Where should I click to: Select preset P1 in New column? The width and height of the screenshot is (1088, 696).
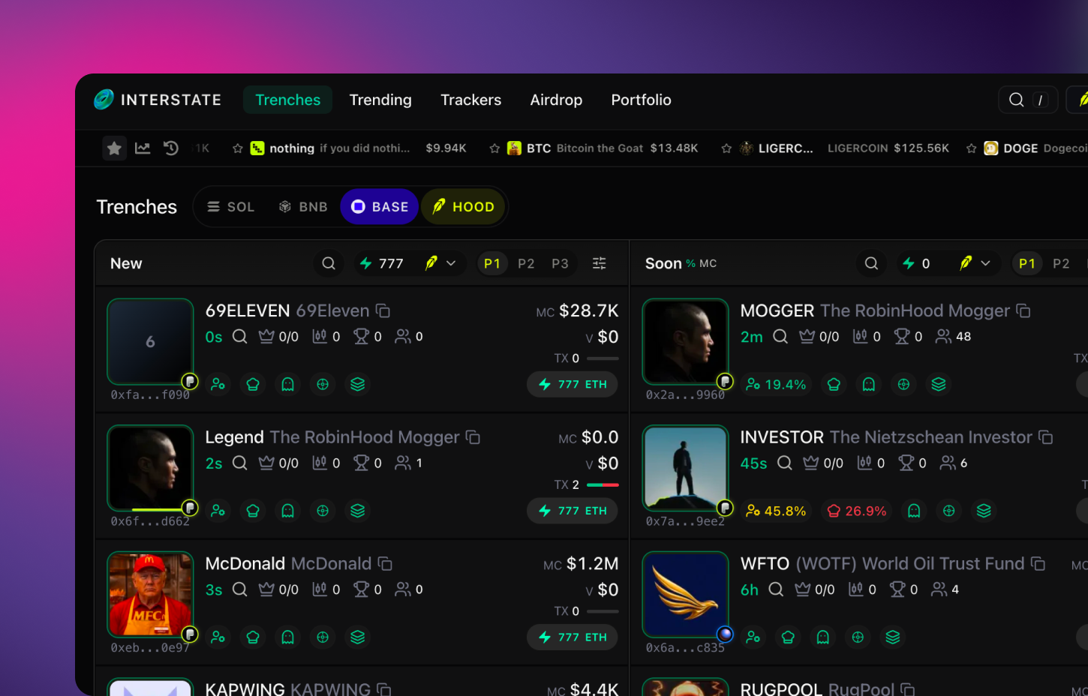point(492,263)
